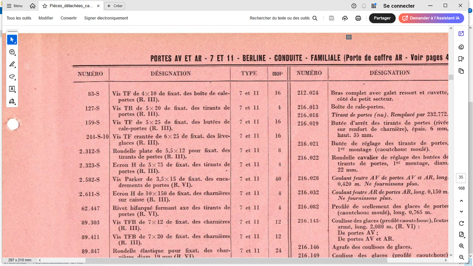Viewport: 473px width, 266px height.
Task: Show notifications via the bell icon
Action: coord(364,6)
